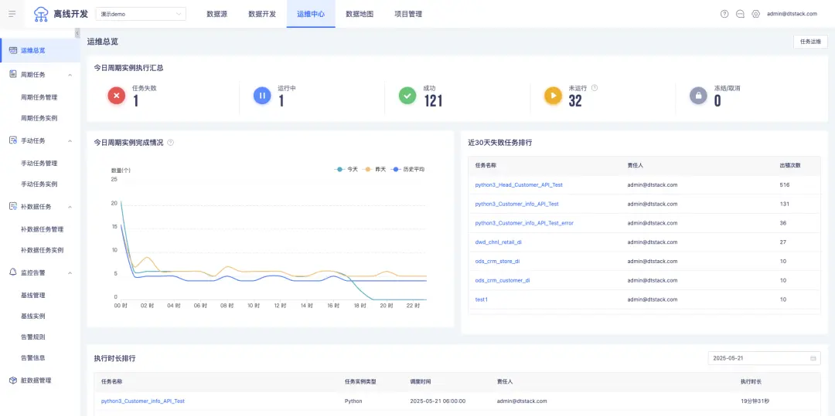The image size is (835, 416).
Task: Click the help icon next to 未运行
Action: [x=595, y=88]
